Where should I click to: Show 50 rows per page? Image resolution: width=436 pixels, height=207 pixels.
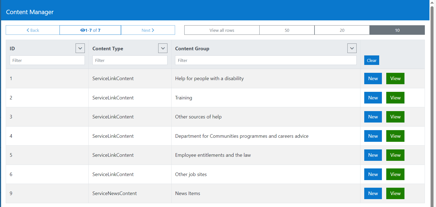(x=287, y=30)
